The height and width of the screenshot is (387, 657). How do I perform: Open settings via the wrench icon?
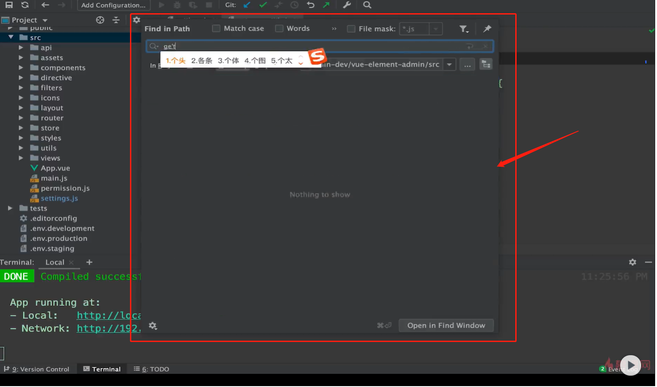(x=347, y=5)
